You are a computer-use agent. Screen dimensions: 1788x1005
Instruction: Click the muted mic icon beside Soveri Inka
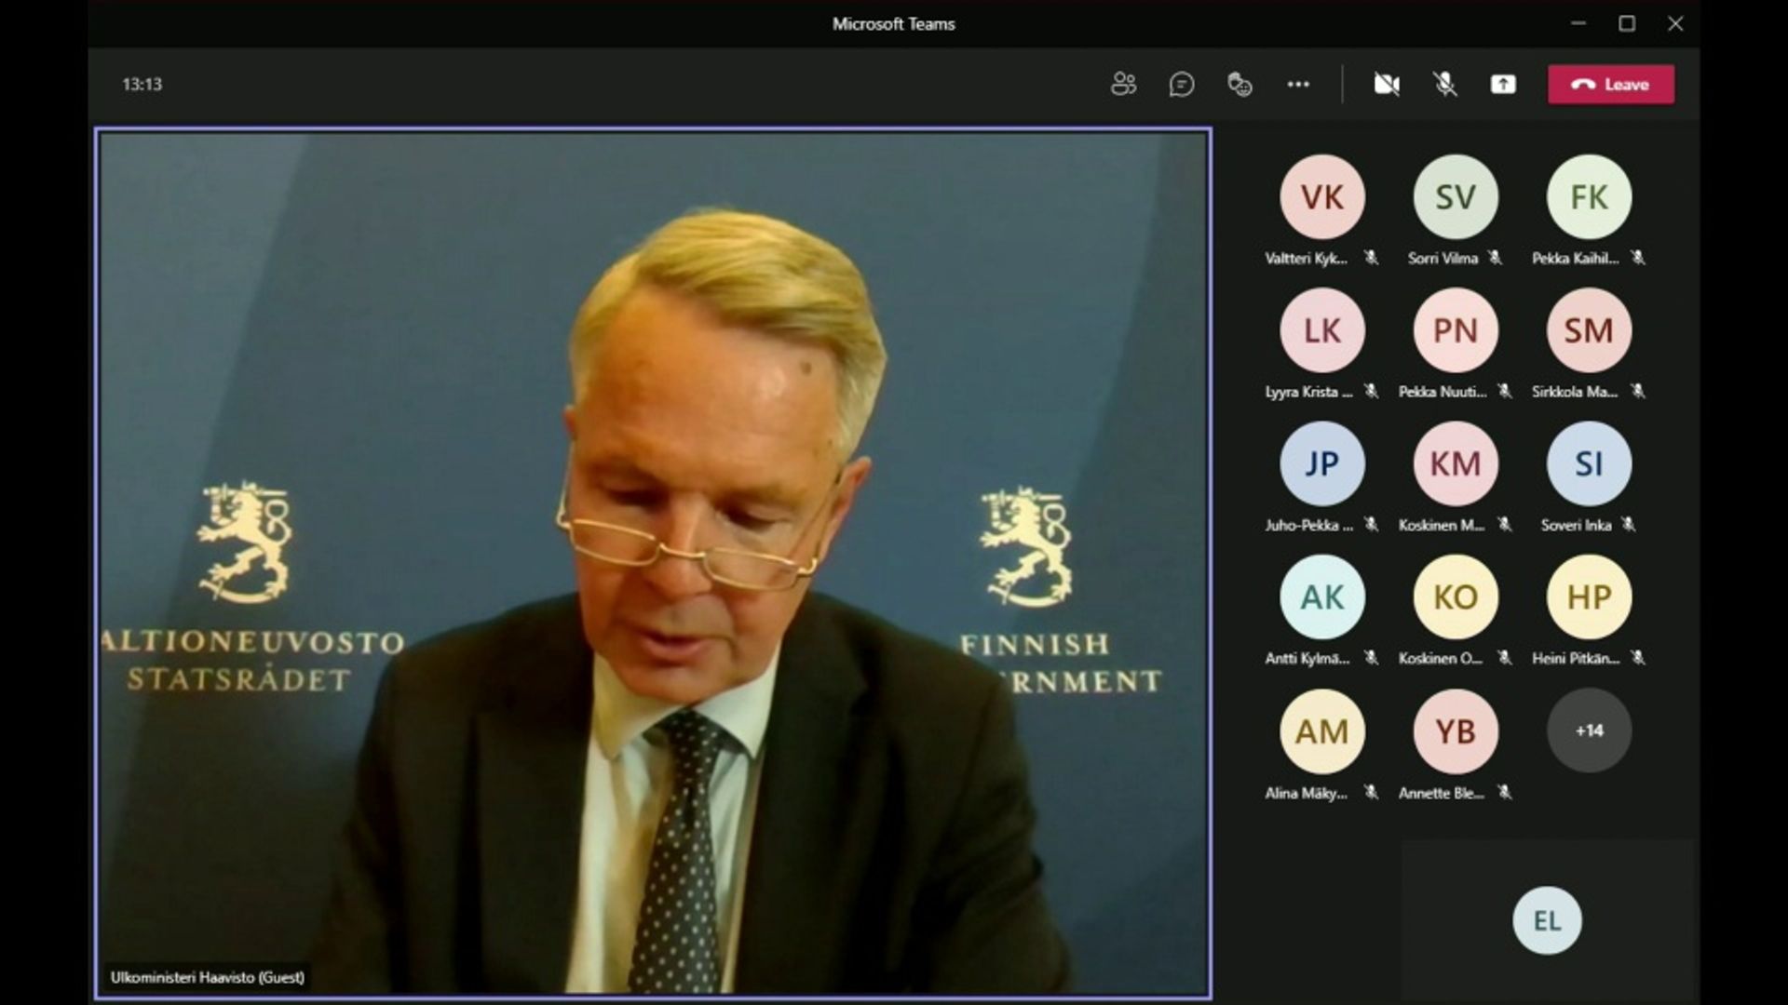(x=1628, y=525)
